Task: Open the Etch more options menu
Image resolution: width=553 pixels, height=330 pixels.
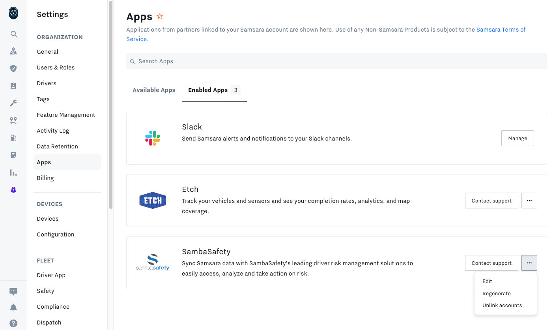Action: (529, 201)
